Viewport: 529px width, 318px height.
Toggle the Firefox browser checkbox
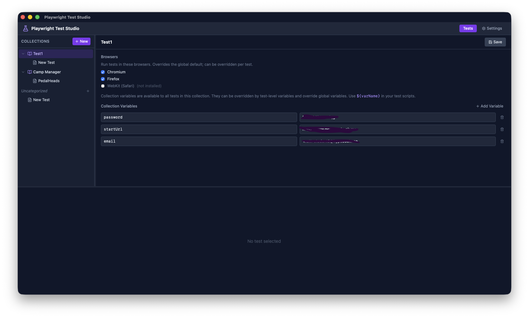[103, 79]
